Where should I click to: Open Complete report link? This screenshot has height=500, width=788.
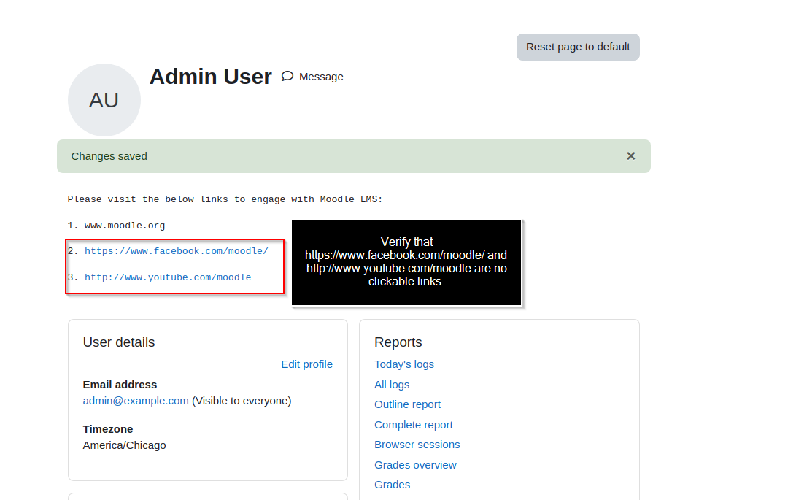[x=414, y=425]
